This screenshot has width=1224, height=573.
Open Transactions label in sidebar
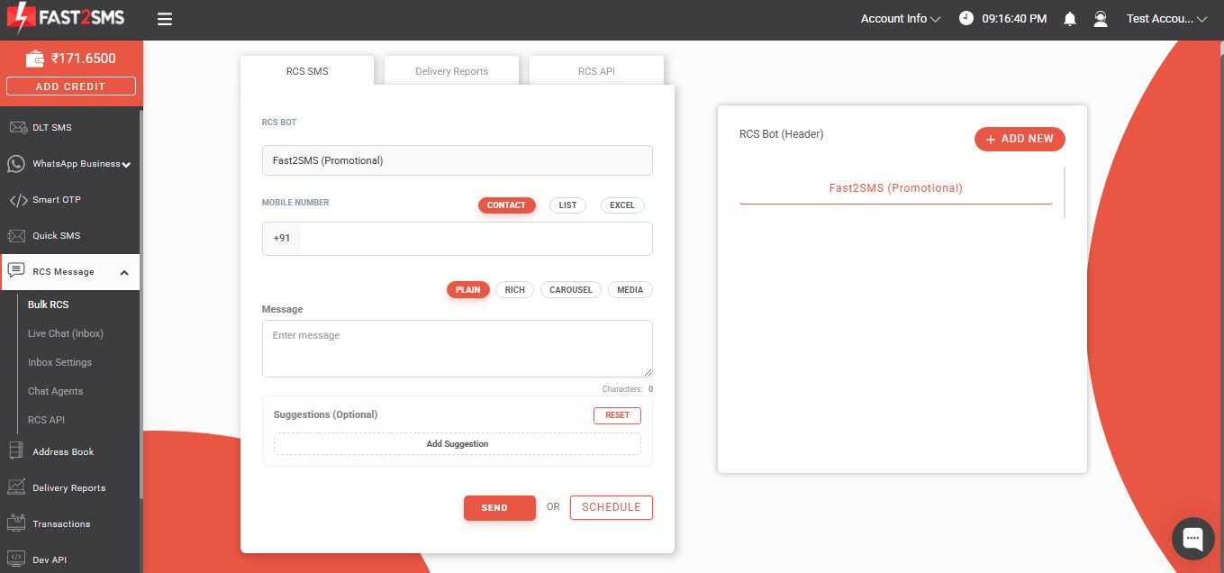pyautogui.click(x=61, y=524)
